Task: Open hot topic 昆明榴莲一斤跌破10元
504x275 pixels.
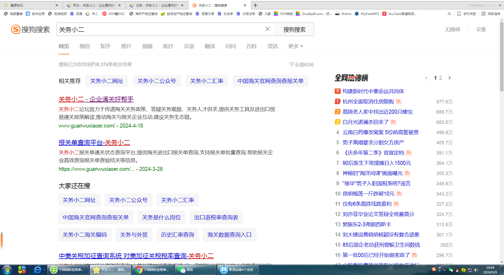Action: tap(368, 194)
